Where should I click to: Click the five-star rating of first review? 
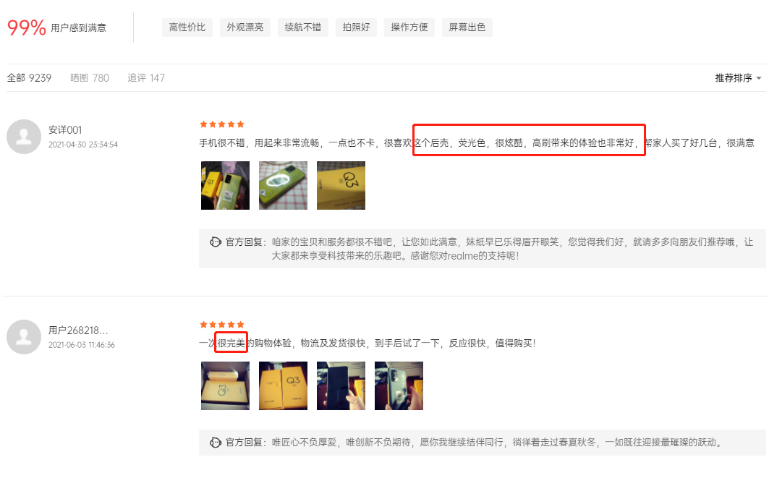tap(222, 124)
